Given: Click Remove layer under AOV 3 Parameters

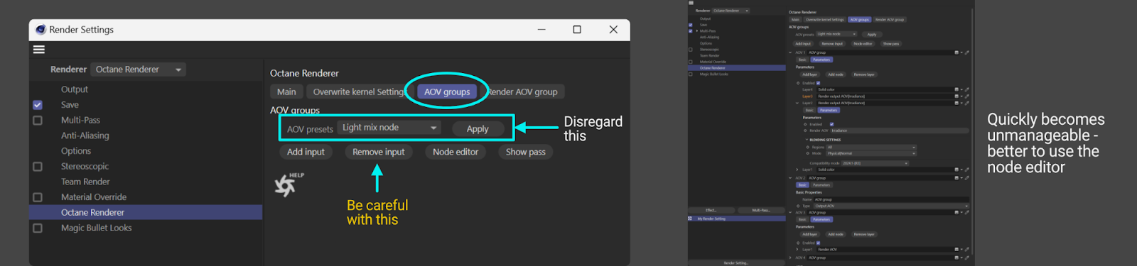Looking at the screenshot, I should click(864, 235).
